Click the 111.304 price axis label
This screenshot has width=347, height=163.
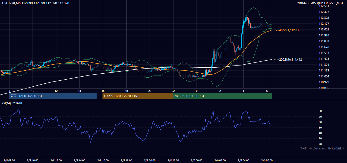tap(324, 65)
